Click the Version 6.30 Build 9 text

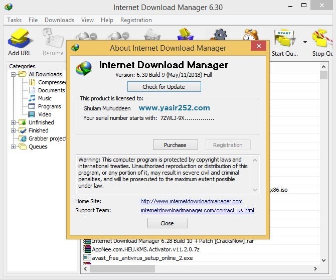click(163, 75)
